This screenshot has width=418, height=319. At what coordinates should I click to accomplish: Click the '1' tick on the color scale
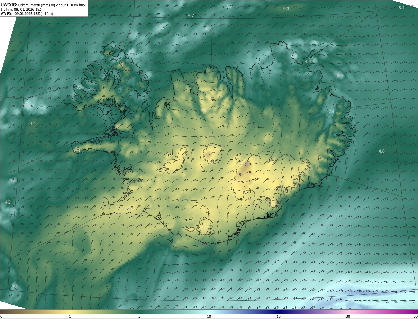tap(70, 316)
